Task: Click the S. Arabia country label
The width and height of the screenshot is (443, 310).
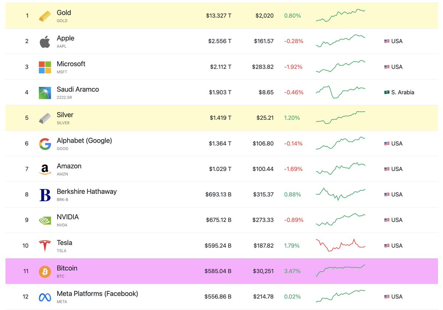Action: [403, 93]
